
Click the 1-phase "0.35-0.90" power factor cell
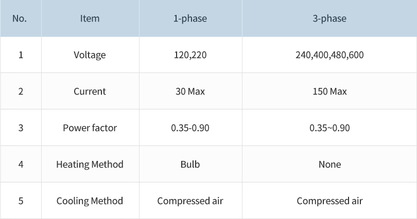pos(190,128)
